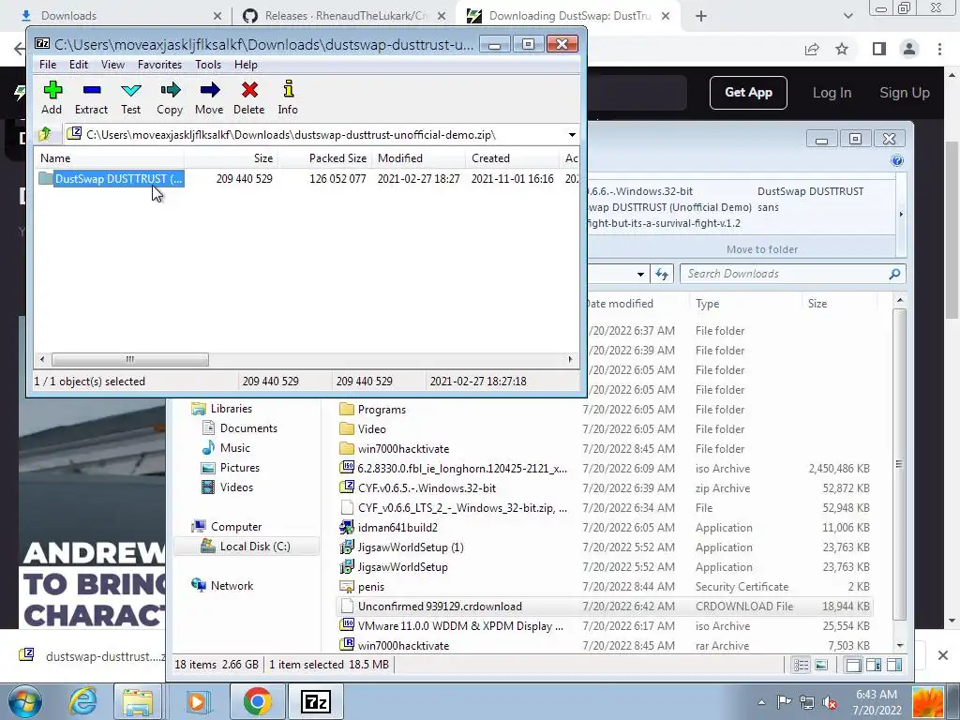Open the Help menu in 7-Zip
This screenshot has width=960, height=720.
click(246, 65)
